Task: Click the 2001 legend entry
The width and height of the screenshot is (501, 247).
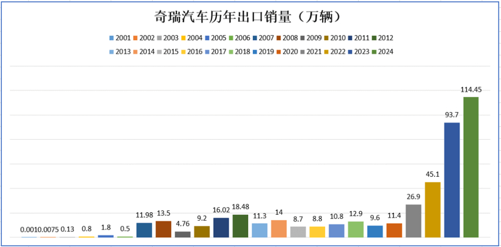Action: 120,38
